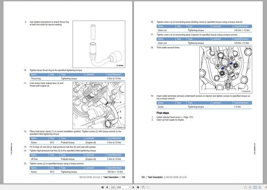Click step 9 slotted screwdriver instruction
The height and width of the screenshot is (190, 267).
click(49, 23)
